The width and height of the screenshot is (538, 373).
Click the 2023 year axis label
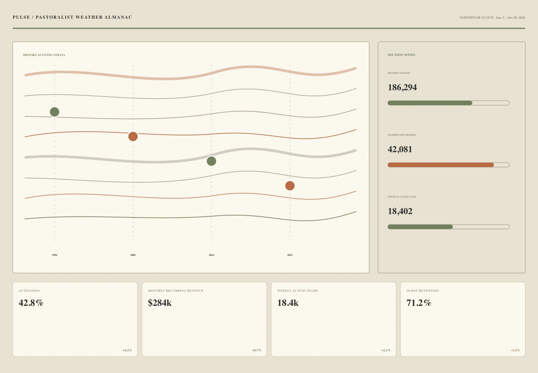pyautogui.click(x=290, y=255)
